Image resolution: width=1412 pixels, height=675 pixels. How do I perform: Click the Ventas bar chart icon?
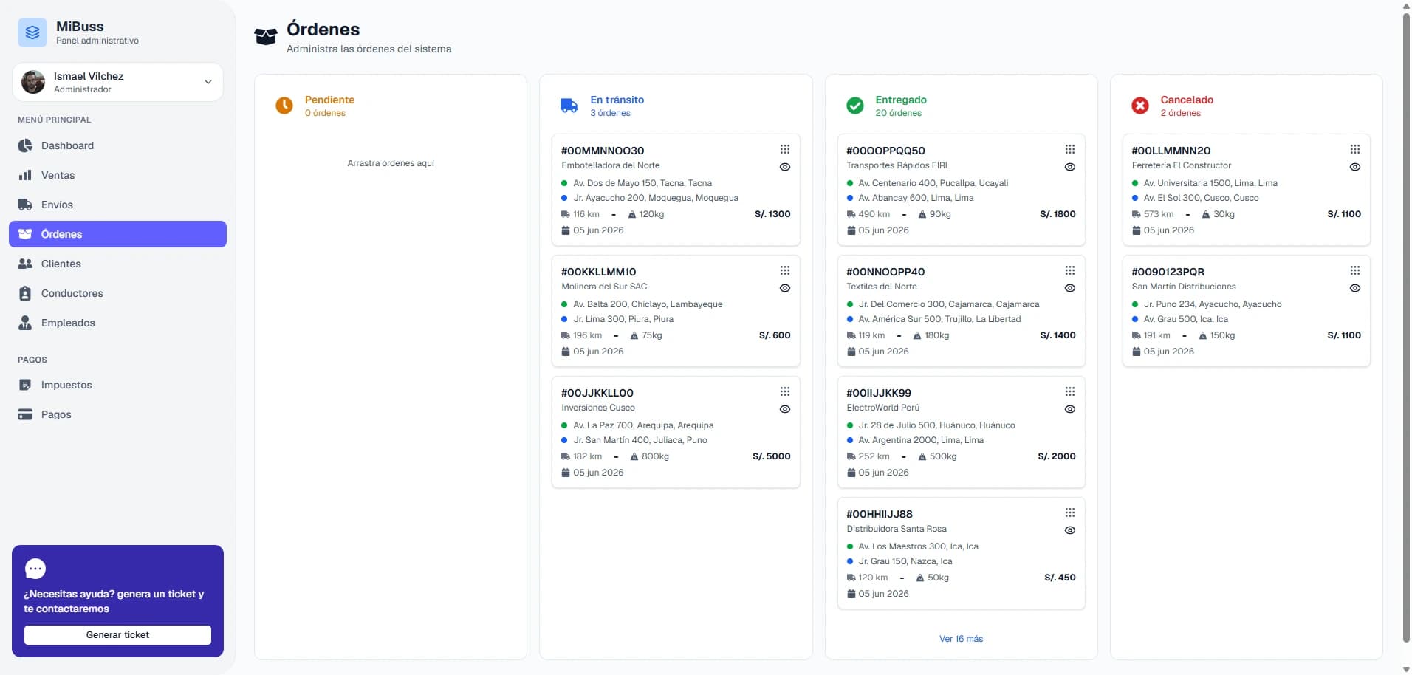25,175
